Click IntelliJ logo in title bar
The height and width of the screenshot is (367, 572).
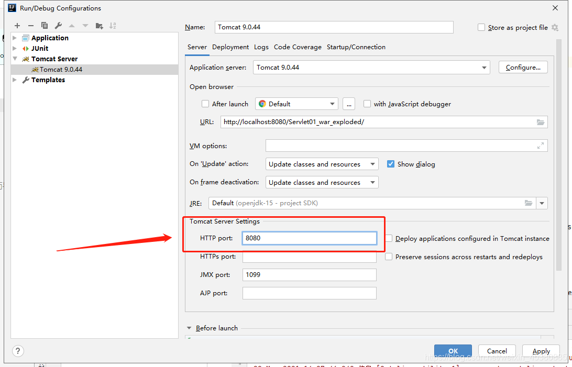[12, 8]
